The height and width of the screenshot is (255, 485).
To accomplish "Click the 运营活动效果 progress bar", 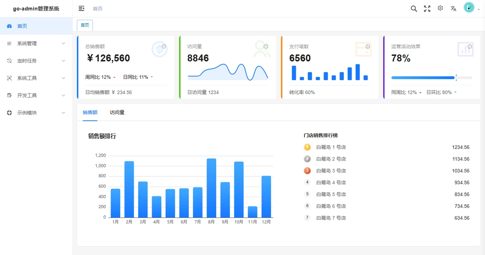I will coord(432,78).
